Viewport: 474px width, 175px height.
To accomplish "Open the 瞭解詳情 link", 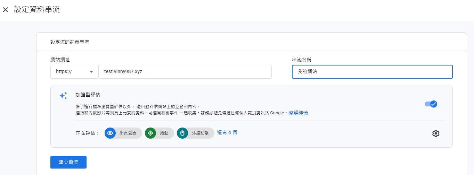I will point(298,113).
